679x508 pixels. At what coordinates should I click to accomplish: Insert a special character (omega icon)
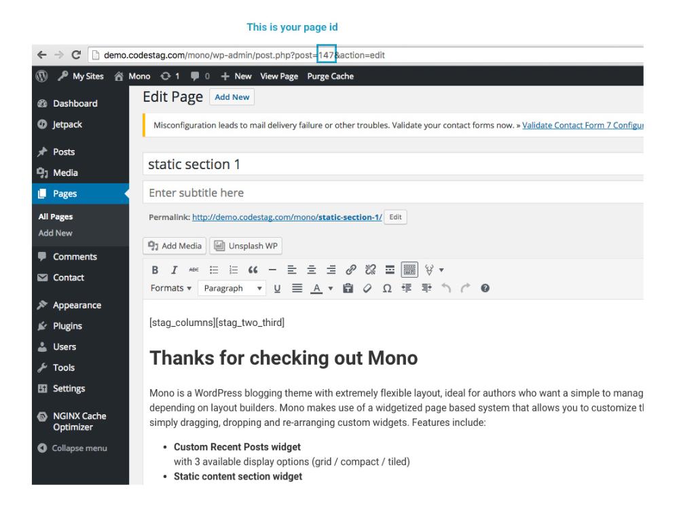(x=387, y=289)
